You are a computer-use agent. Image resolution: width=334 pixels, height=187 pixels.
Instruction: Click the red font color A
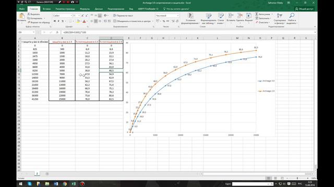point(84,21)
